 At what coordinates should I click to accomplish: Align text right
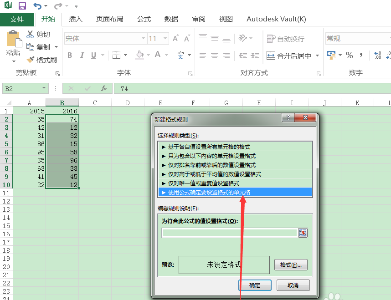(x=226, y=56)
